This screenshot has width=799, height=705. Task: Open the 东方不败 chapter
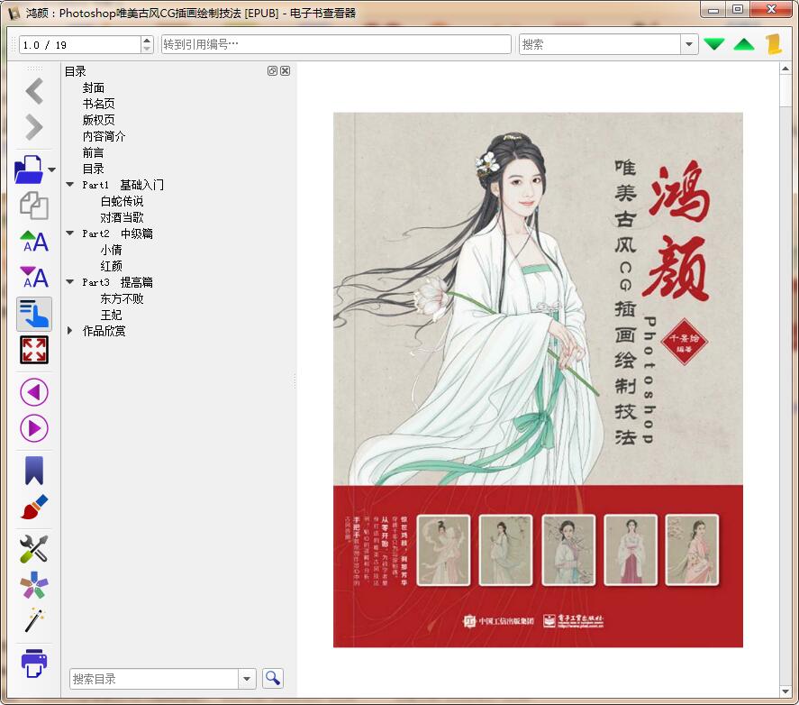pyautogui.click(x=122, y=298)
